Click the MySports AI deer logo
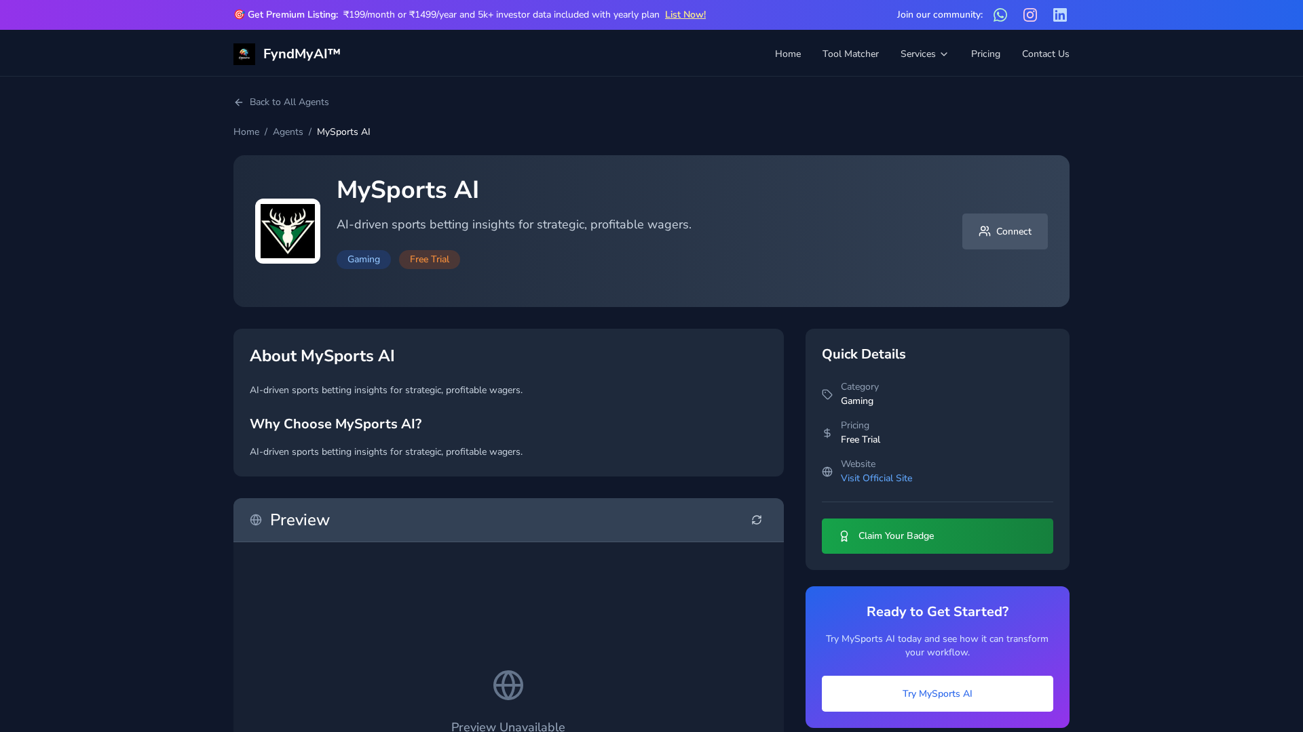 click(x=288, y=231)
